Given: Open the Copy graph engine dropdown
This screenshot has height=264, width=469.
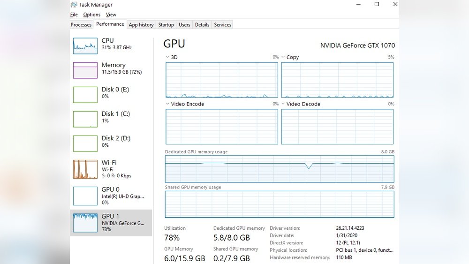Looking at the screenshot, I should click(x=283, y=57).
